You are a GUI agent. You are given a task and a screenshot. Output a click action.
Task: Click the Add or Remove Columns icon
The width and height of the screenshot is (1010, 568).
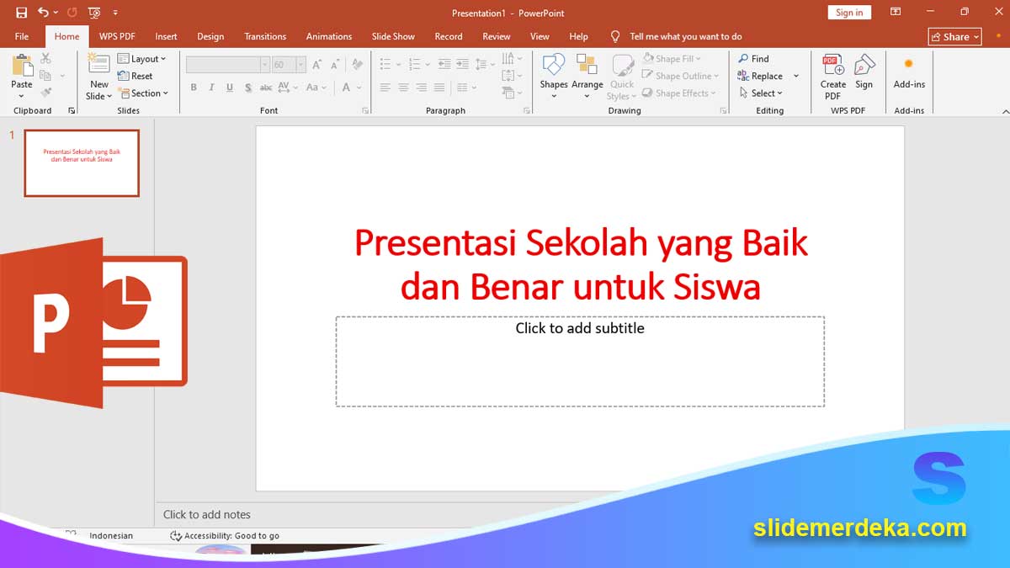click(x=465, y=88)
